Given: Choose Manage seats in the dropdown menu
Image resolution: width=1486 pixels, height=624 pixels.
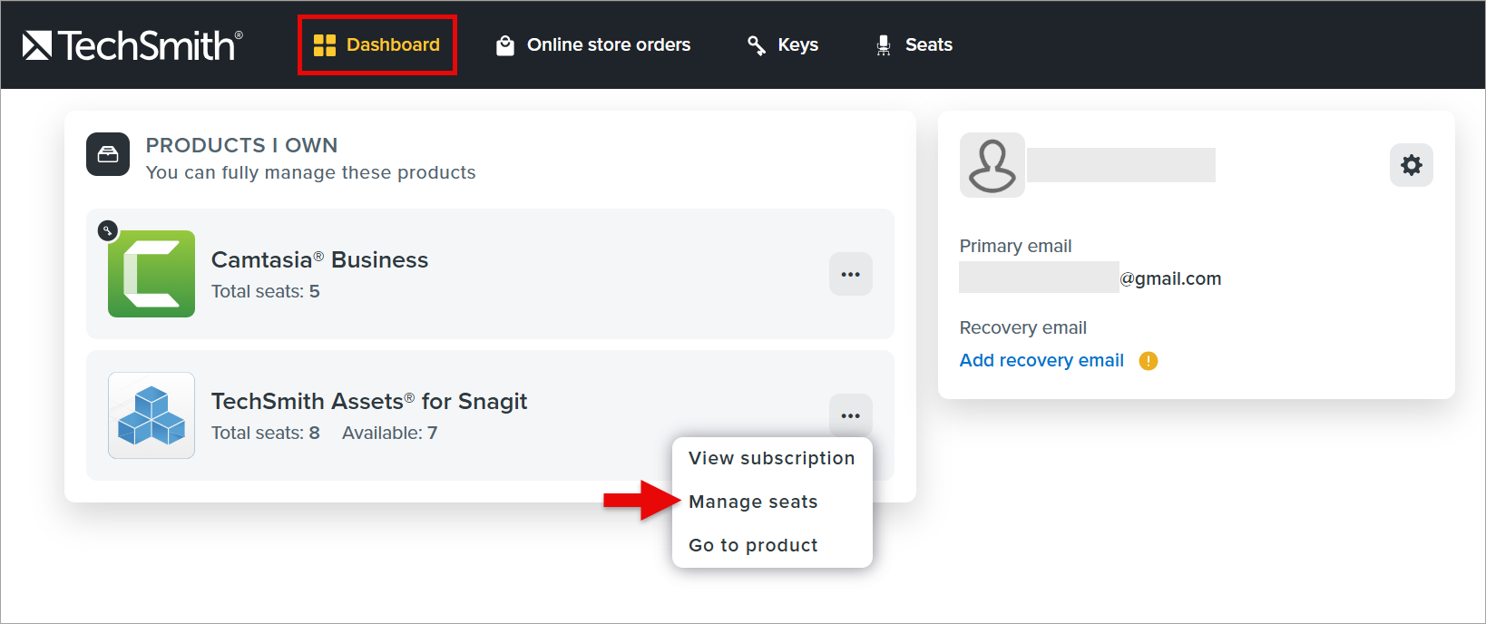Looking at the screenshot, I should [753, 502].
